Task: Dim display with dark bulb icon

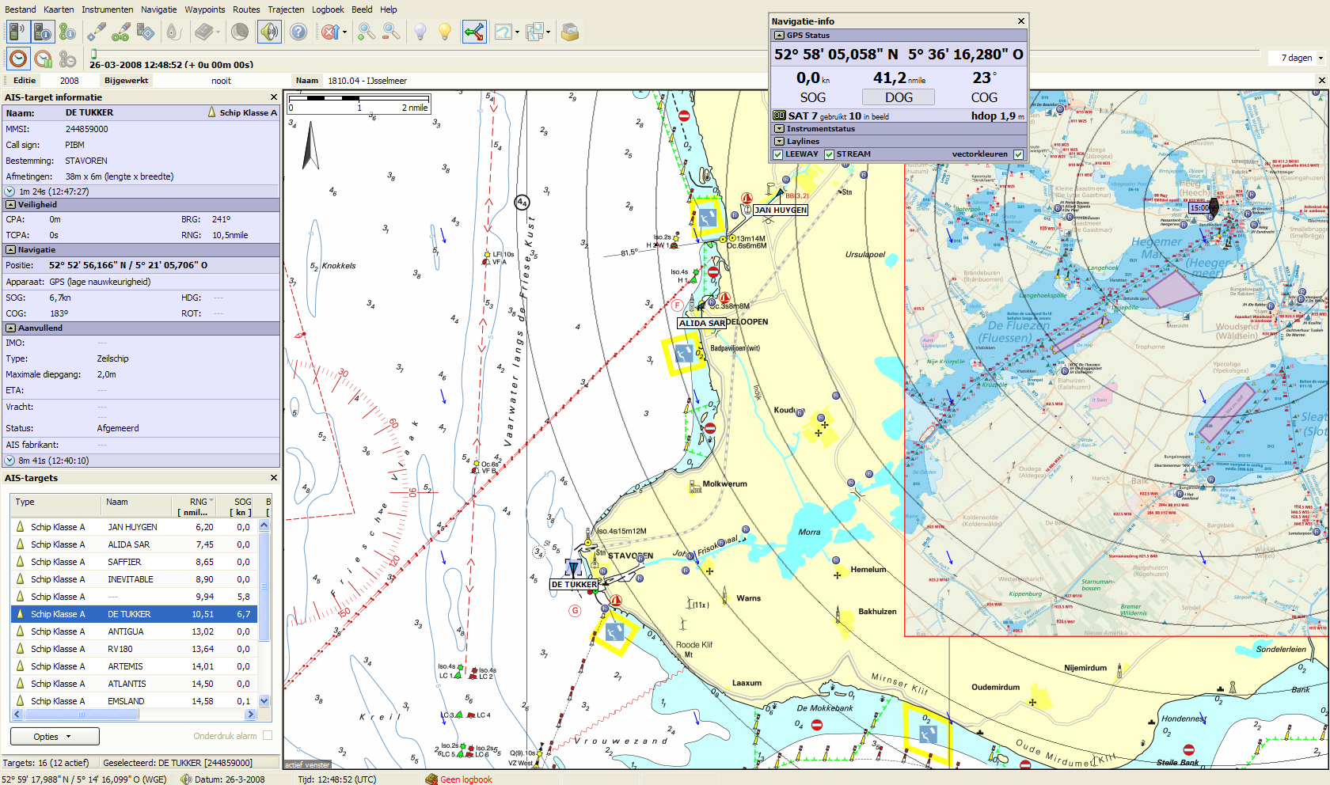Action: (420, 32)
